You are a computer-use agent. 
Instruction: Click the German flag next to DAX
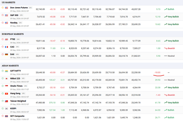coord(6,55)
